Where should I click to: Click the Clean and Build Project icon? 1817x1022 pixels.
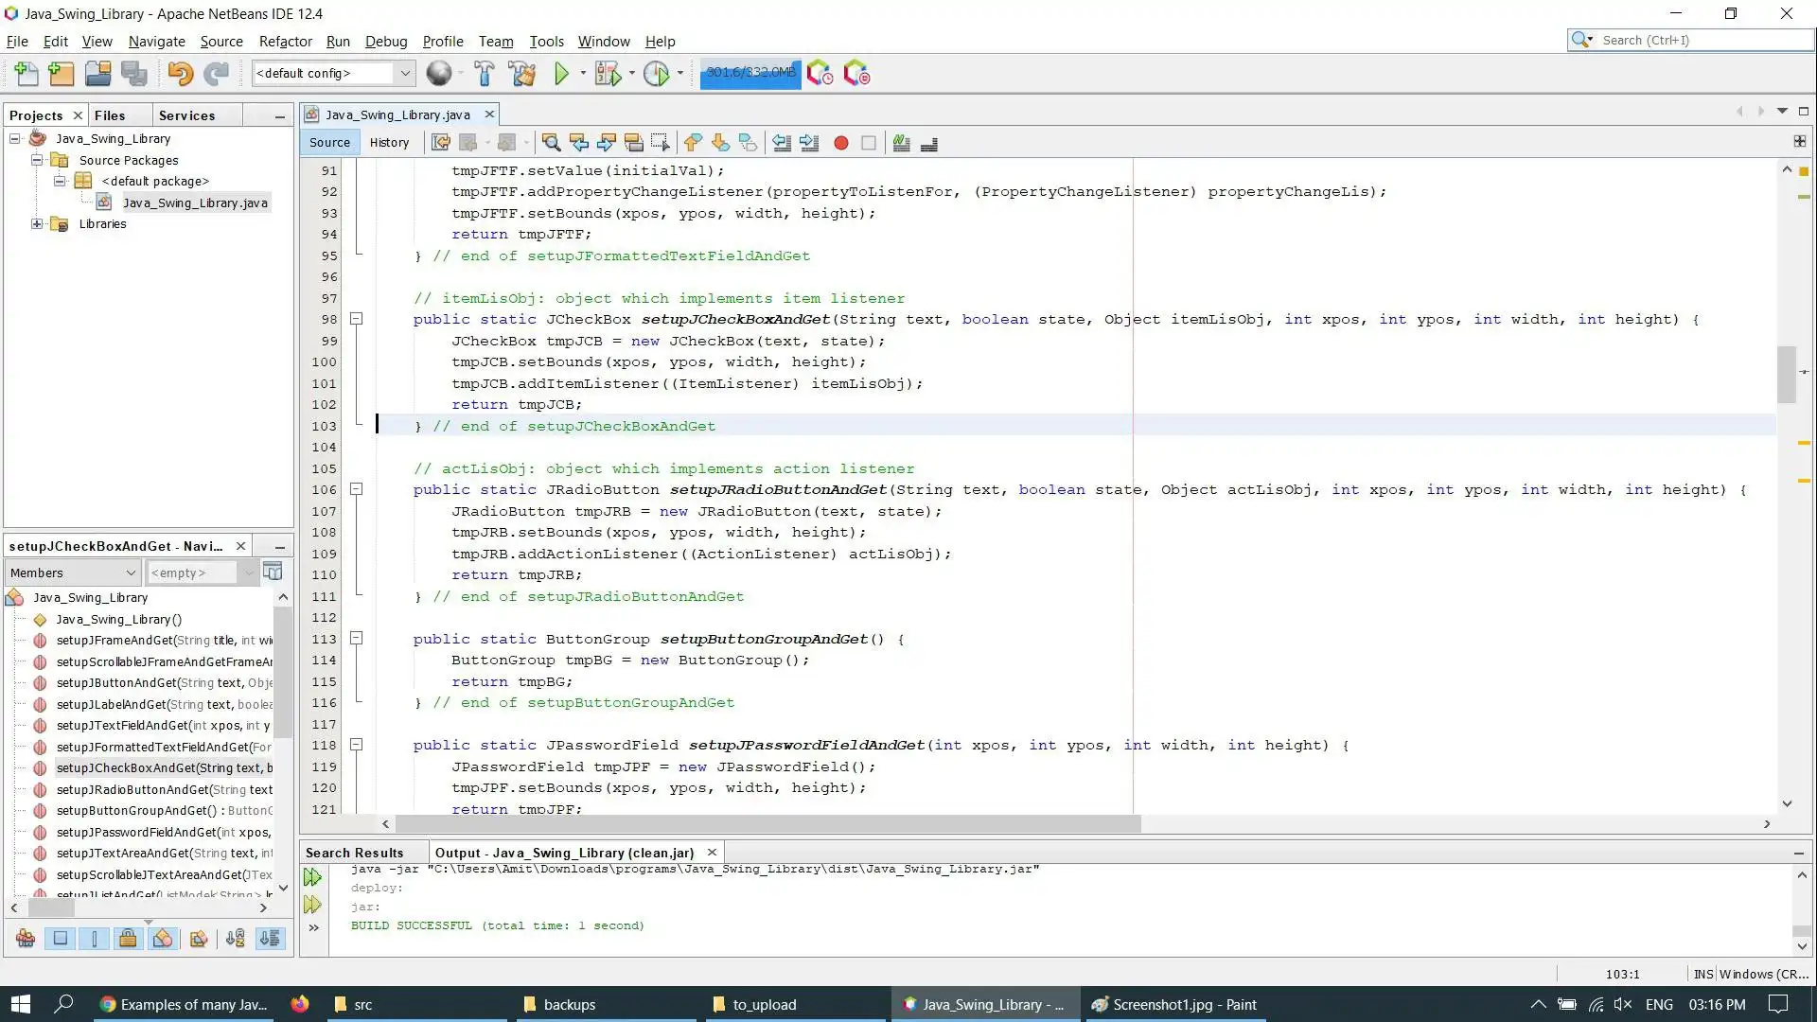(521, 73)
